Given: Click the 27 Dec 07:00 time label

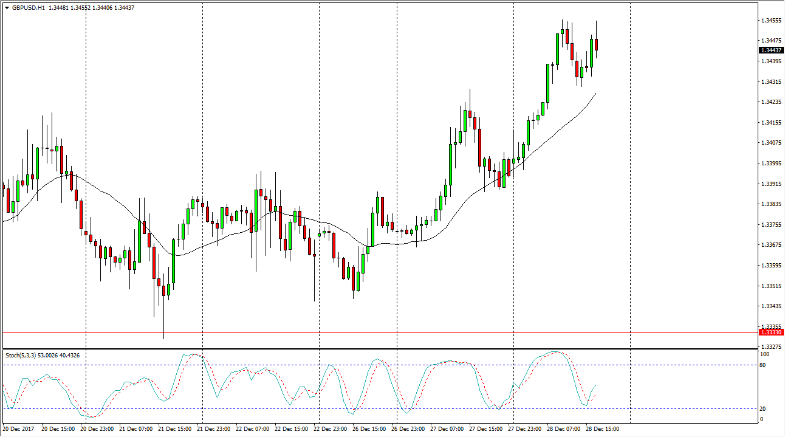Looking at the screenshot, I should pyautogui.click(x=447, y=429).
